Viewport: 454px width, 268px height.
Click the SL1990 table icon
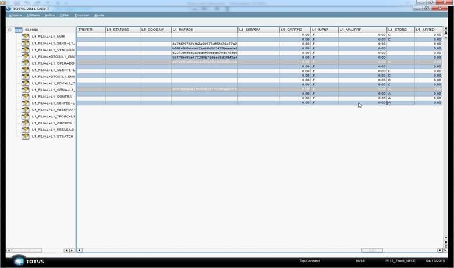click(18, 30)
